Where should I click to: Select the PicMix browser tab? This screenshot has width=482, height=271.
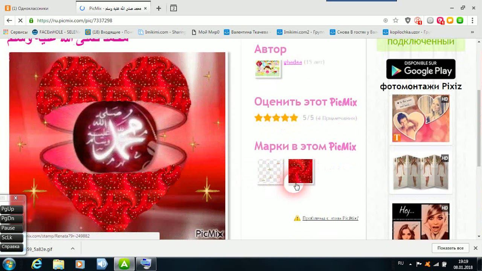(x=113, y=8)
